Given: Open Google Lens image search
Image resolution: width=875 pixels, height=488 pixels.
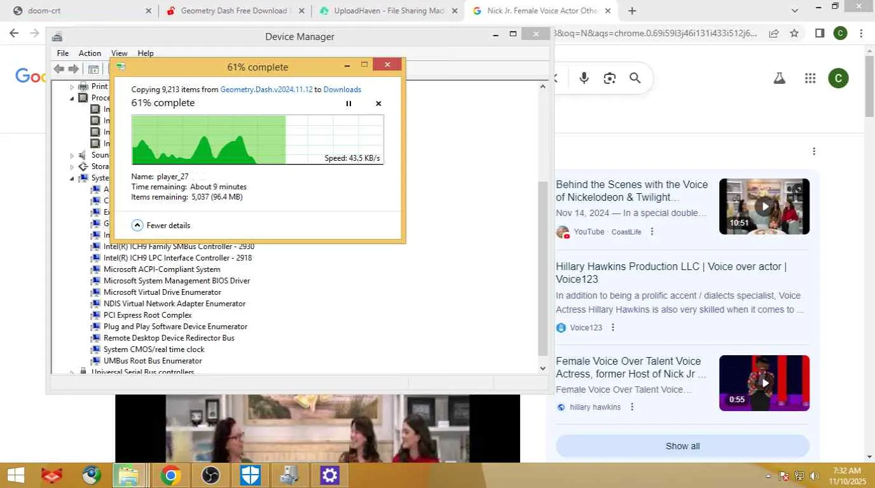Looking at the screenshot, I should pos(610,78).
